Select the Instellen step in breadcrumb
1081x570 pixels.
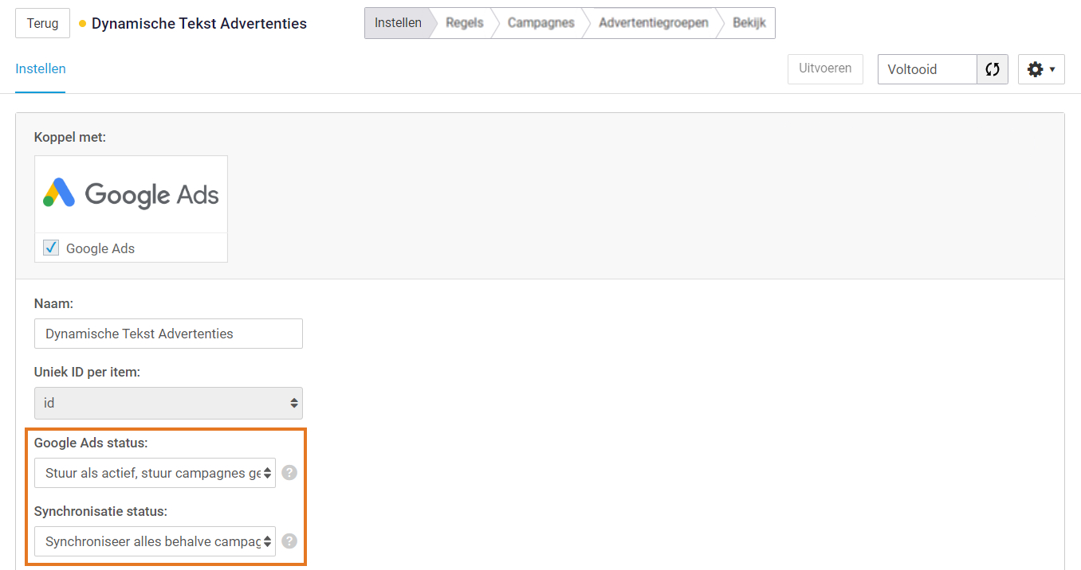[x=398, y=23]
